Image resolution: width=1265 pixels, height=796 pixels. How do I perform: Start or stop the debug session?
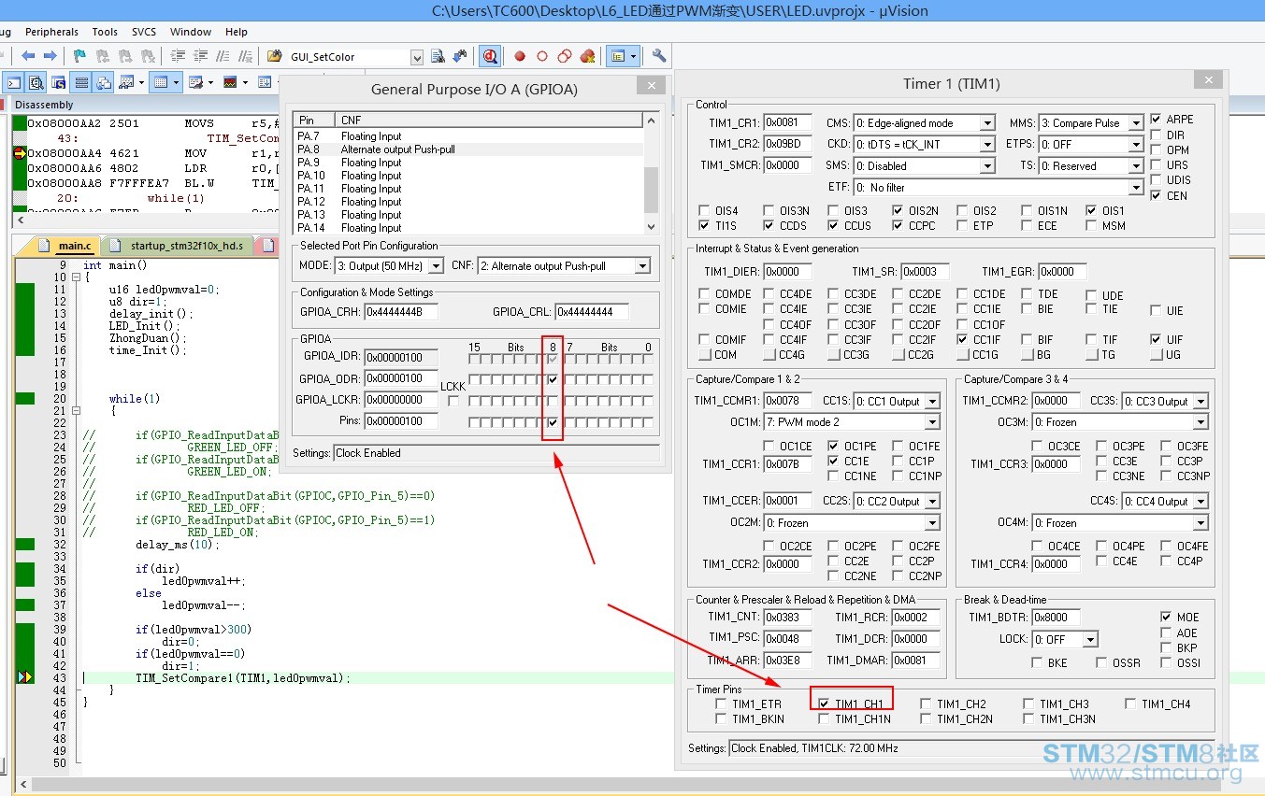click(x=489, y=56)
